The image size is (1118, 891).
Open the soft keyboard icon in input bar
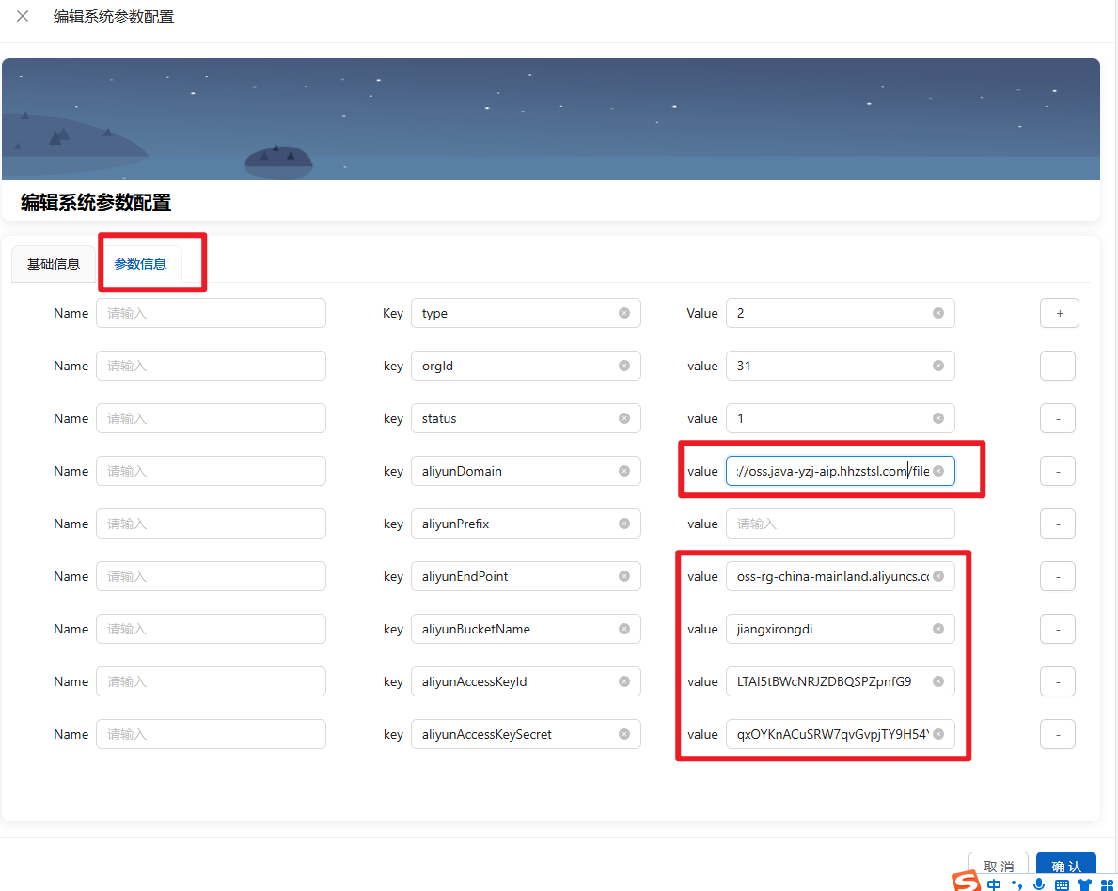[1062, 885]
